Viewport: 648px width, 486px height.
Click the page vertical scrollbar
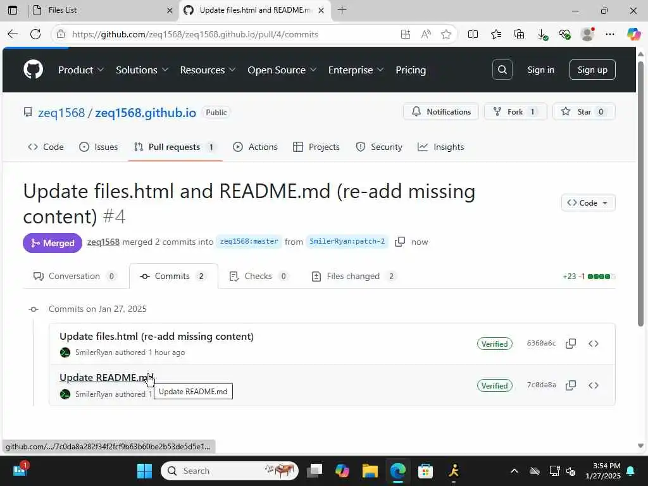coord(640,194)
